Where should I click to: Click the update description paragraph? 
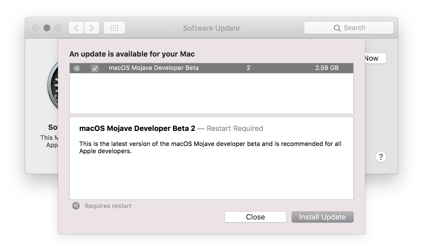[210, 147]
